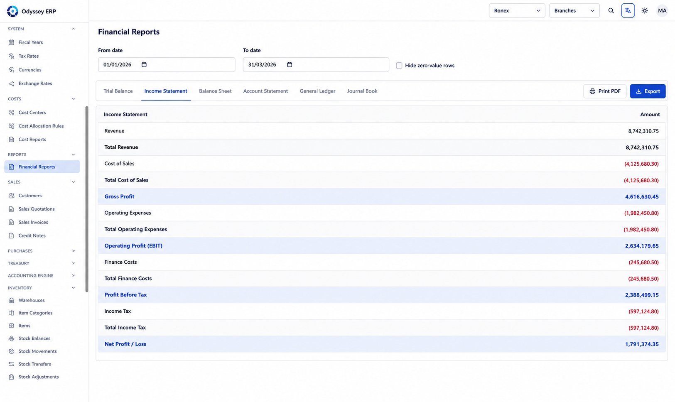Click the Exchange Rates arrows icon

(x=12, y=83)
